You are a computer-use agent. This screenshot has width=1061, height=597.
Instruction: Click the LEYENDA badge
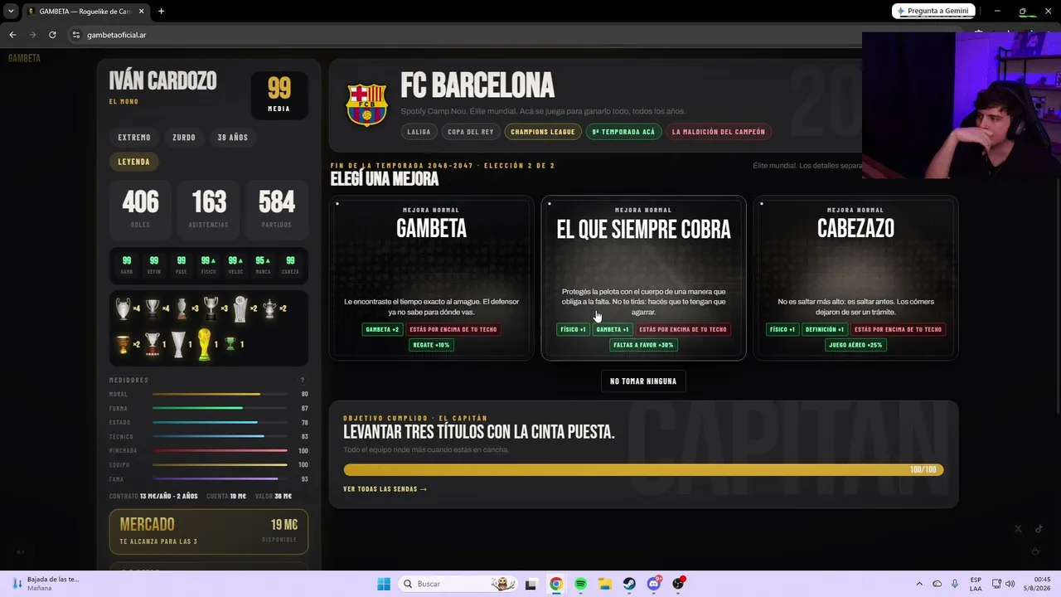pyautogui.click(x=133, y=162)
